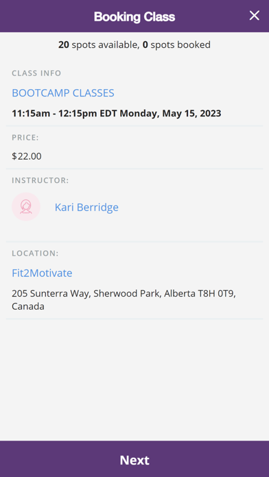Select the 20 spots available text
The image size is (269, 477).
tap(97, 45)
